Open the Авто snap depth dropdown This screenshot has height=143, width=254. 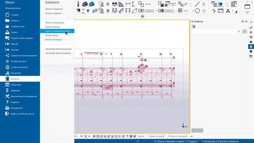click(141, 136)
